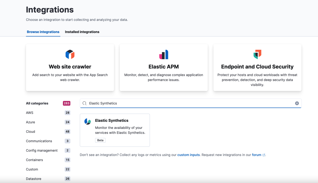Show All categories in sidebar
Viewport: 318px width, 183px height.
coord(37,103)
